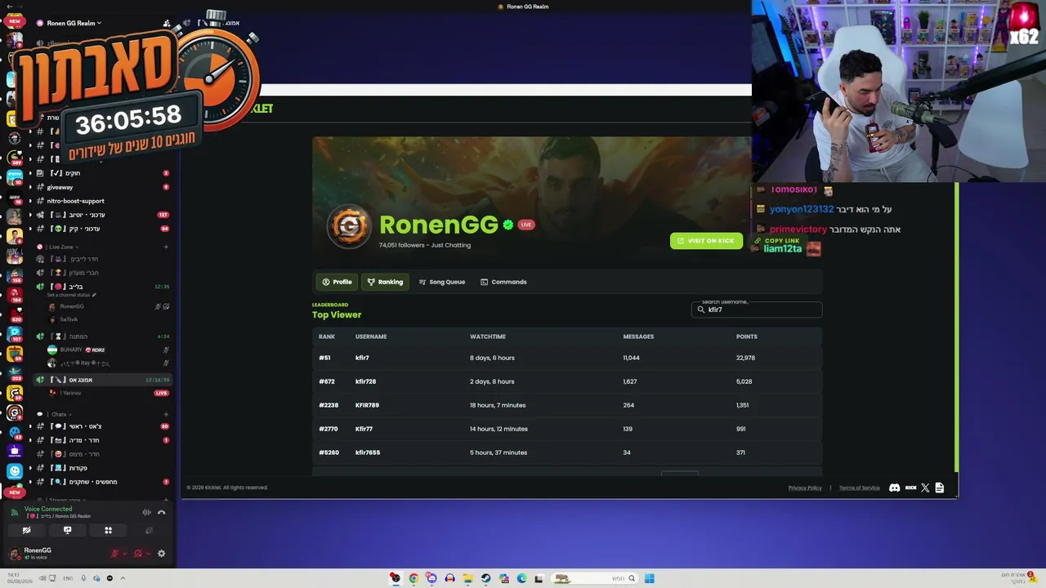The height and width of the screenshot is (588, 1046).
Task: Focus the search username field
Action: pos(757,310)
